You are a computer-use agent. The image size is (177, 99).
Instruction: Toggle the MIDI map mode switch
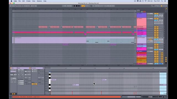coord(160,6)
